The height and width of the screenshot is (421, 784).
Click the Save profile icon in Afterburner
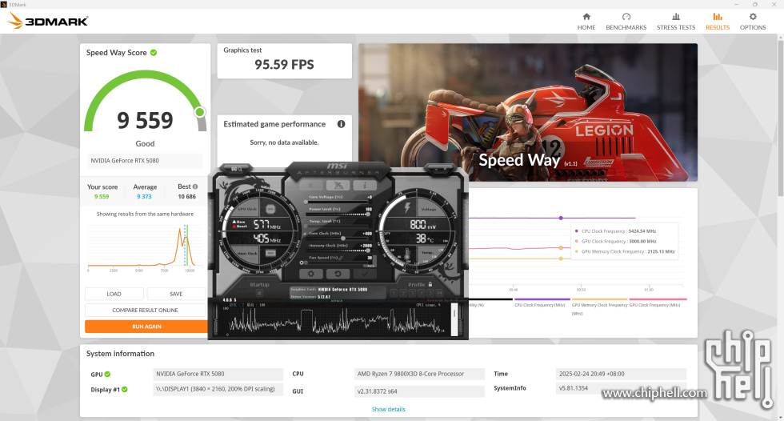[x=439, y=293]
